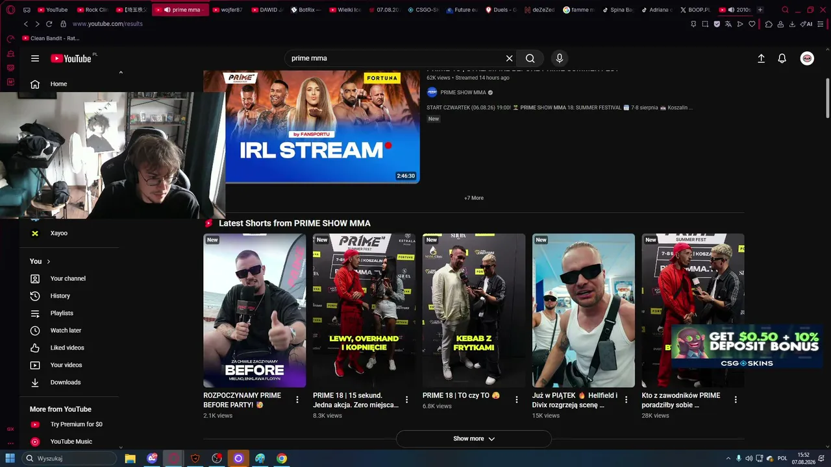Open File Explorer from the taskbar

coord(130,459)
